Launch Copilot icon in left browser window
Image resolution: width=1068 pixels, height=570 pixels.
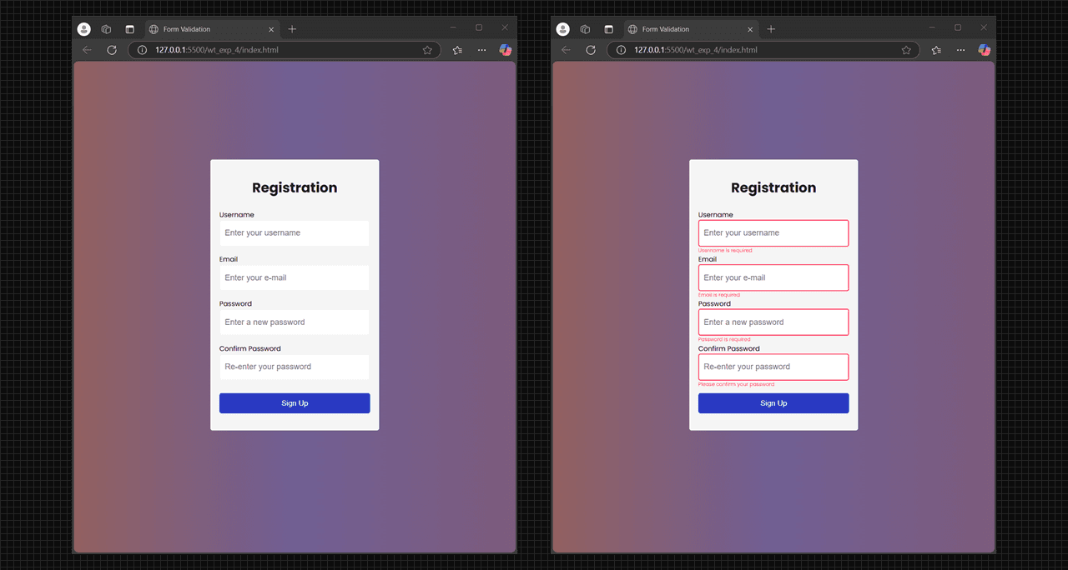tap(506, 50)
